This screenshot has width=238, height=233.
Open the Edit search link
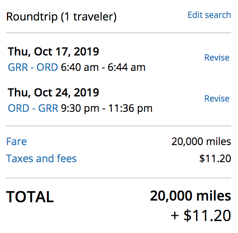[209, 15]
